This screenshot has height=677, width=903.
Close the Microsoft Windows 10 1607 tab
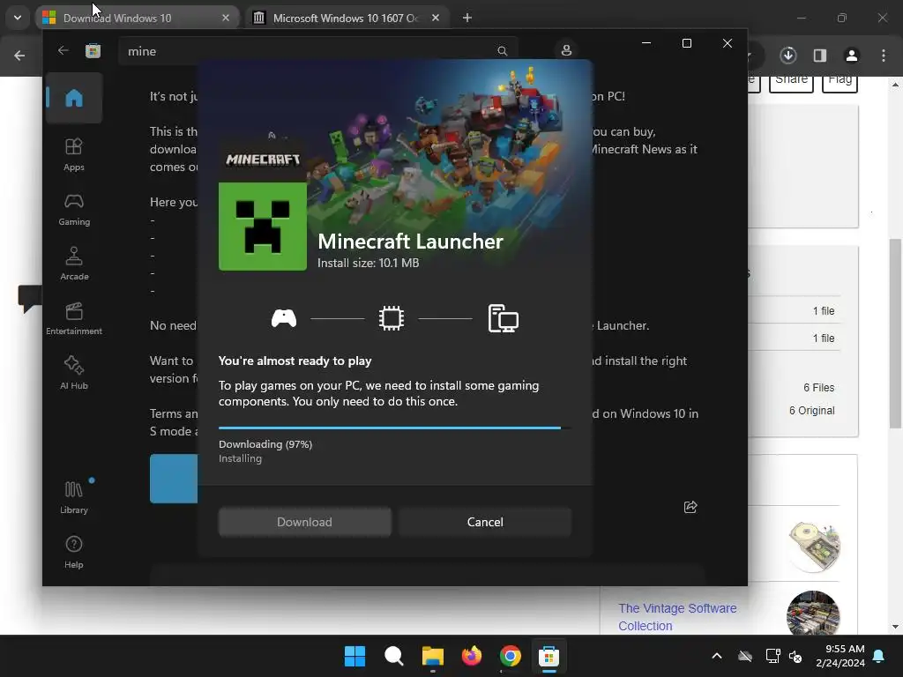436,18
